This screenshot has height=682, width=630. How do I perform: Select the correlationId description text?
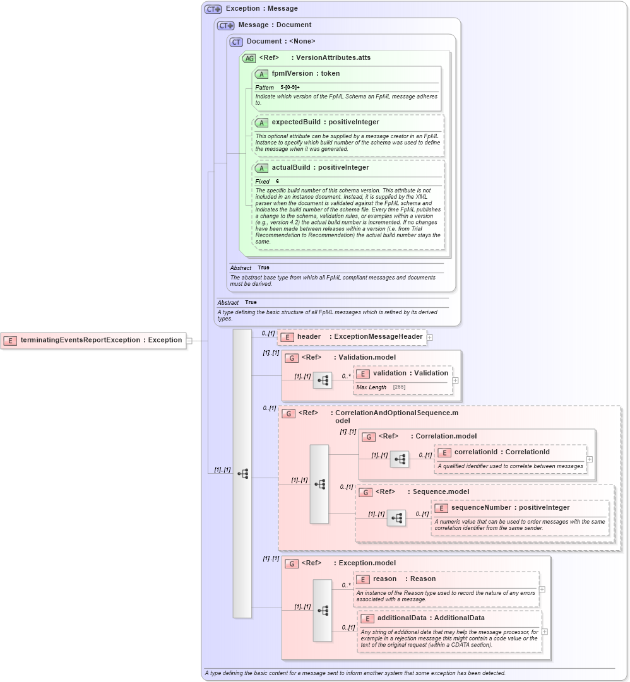pyautogui.click(x=510, y=466)
